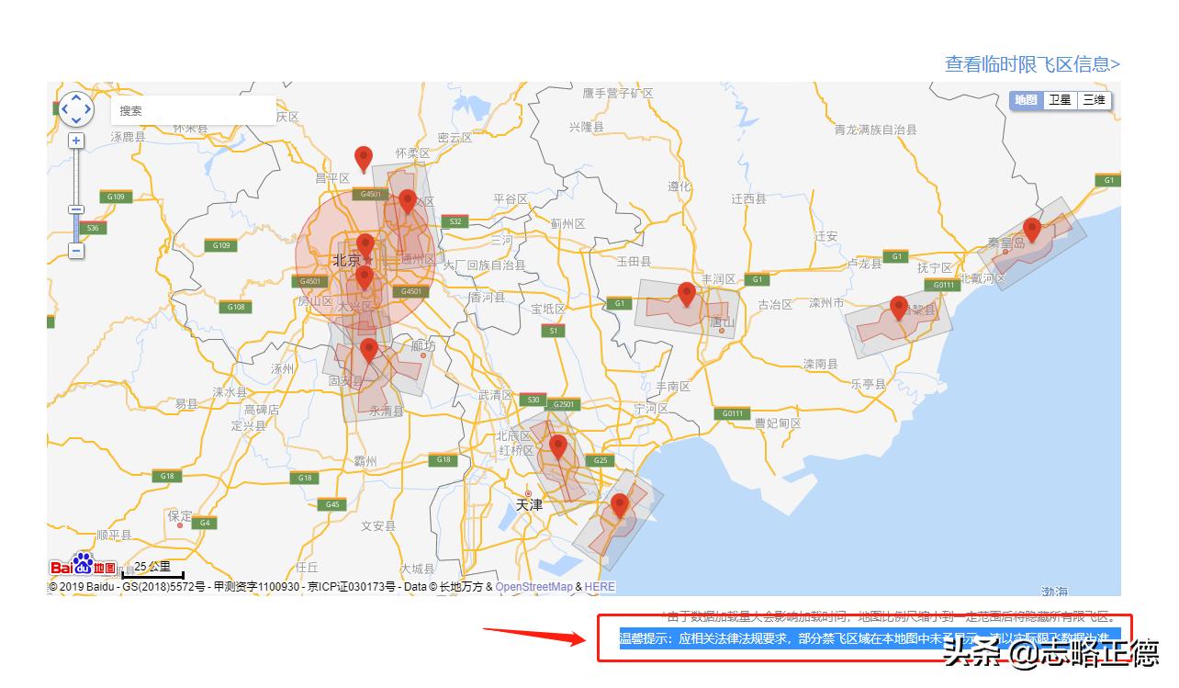
Task: Zoom in with the plus button
Action: point(76,141)
